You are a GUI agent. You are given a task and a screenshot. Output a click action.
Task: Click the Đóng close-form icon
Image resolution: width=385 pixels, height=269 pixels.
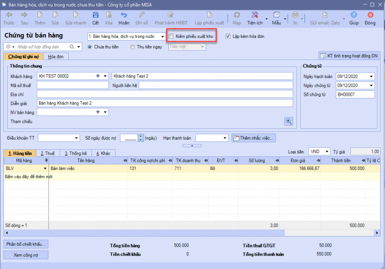(370, 15)
